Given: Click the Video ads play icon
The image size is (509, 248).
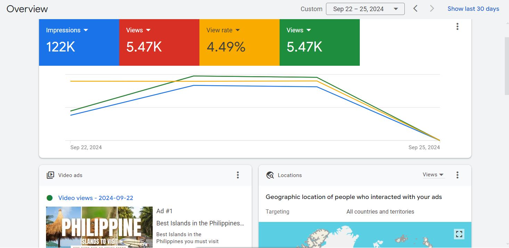Looking at the screenshot, I should (x=51, y=175).
